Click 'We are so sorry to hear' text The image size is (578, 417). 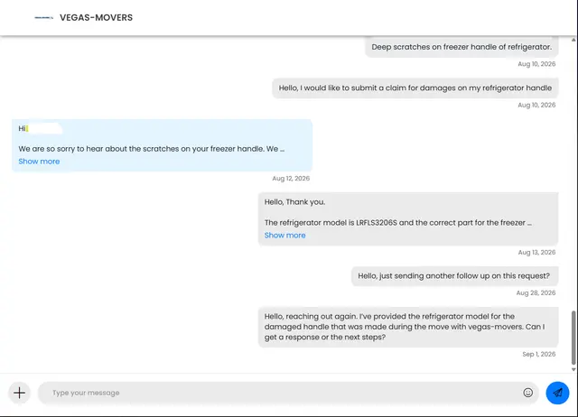151,149
